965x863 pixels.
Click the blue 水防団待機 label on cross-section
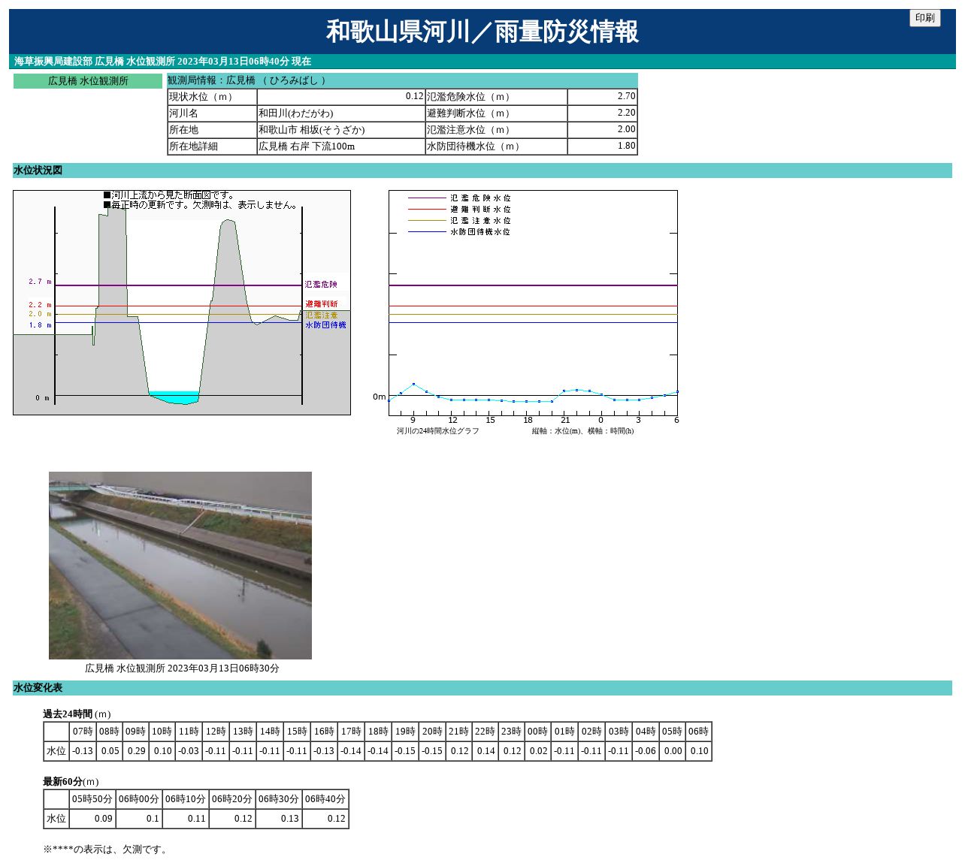tap(325, 325)
